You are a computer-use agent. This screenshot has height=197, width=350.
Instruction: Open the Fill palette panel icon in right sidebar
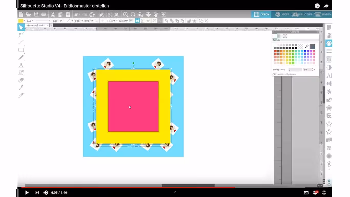coord(329,43)
